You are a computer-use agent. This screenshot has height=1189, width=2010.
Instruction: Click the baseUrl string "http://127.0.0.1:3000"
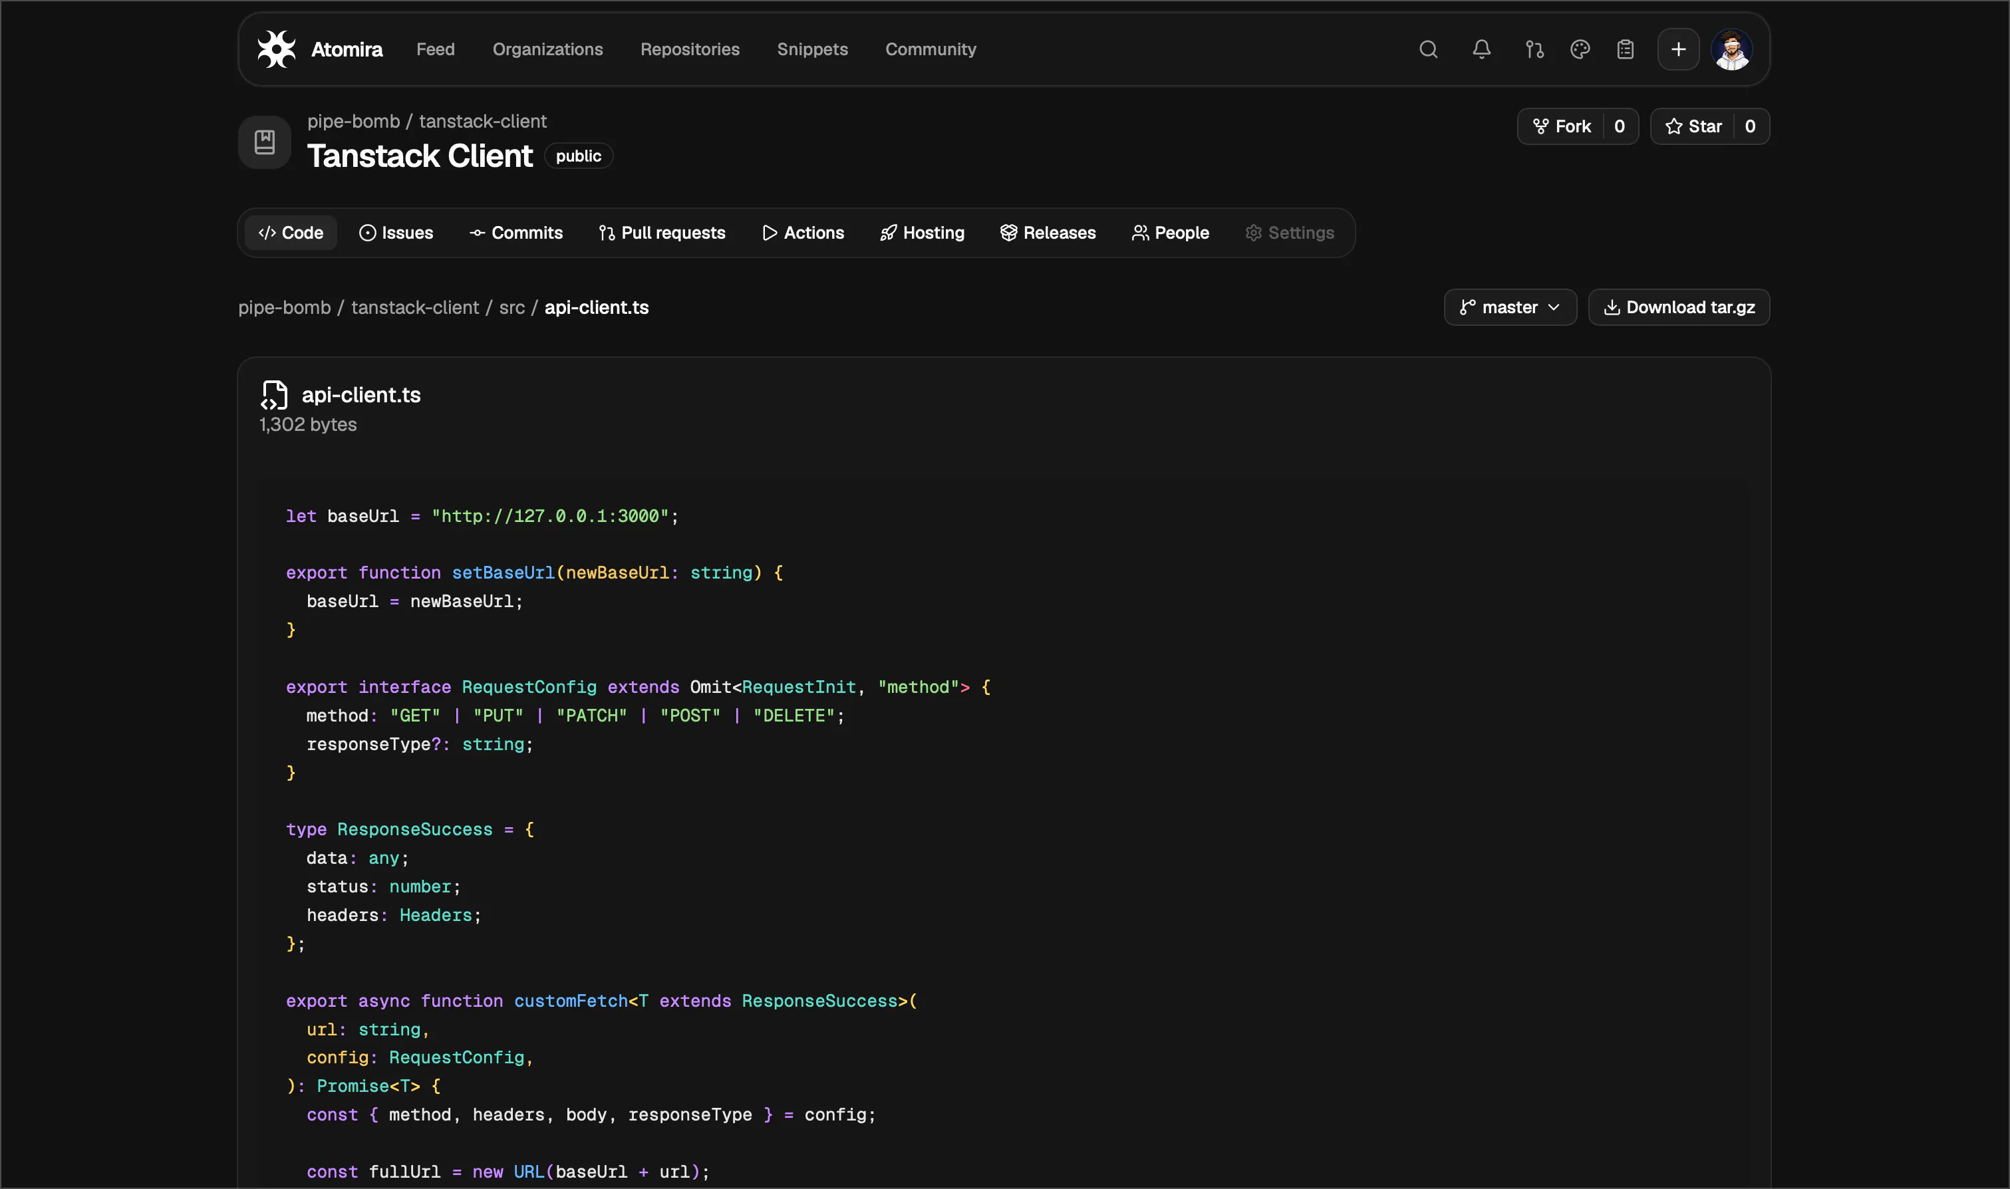(x=549, y=517)
